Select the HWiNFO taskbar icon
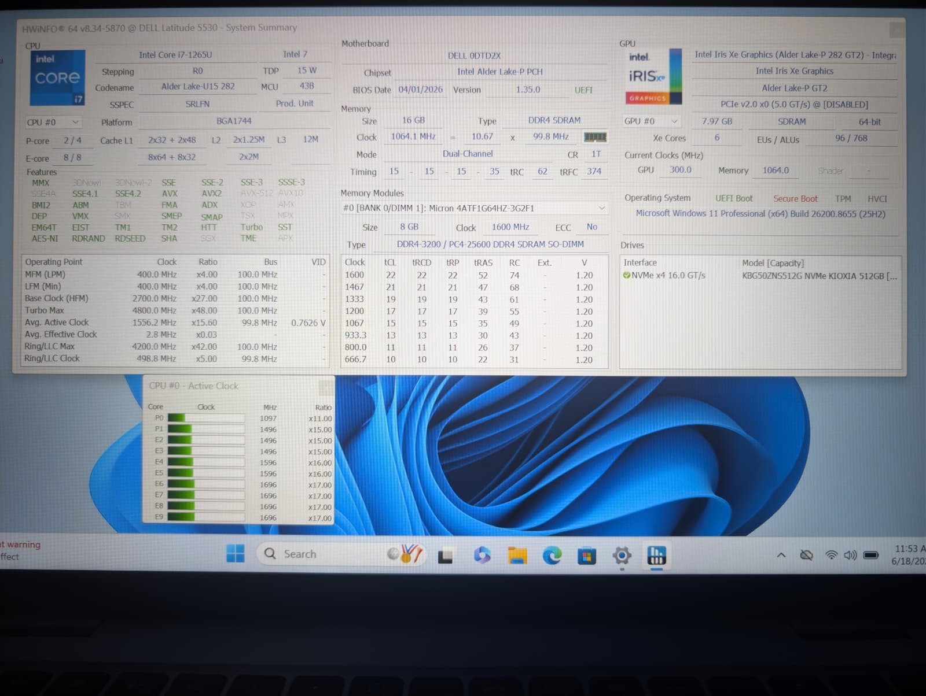Viewport: 926px width, 696px height. [656, 556]
